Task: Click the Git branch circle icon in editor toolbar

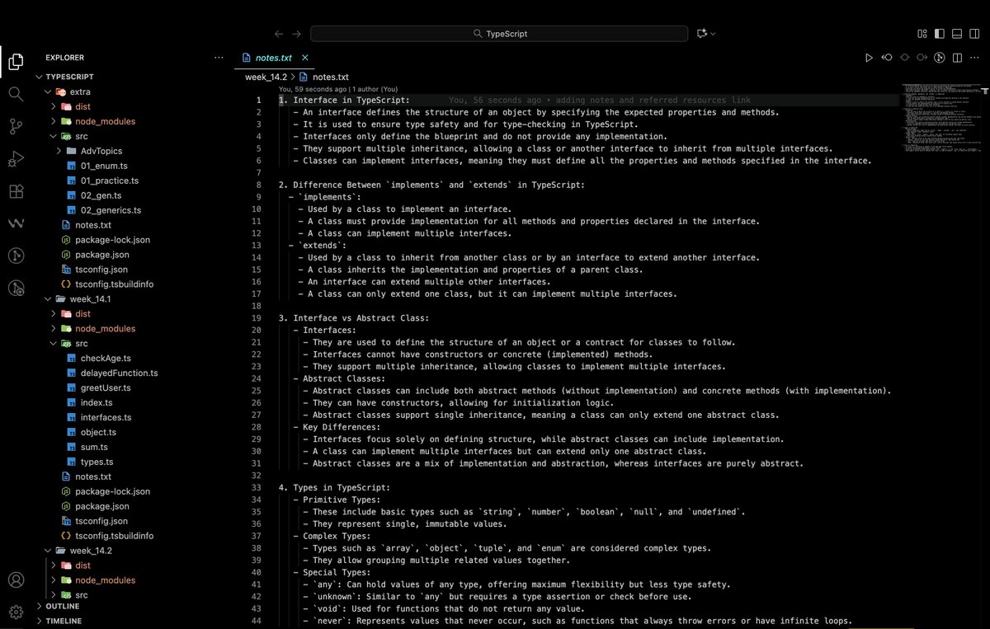Action: 940,58
